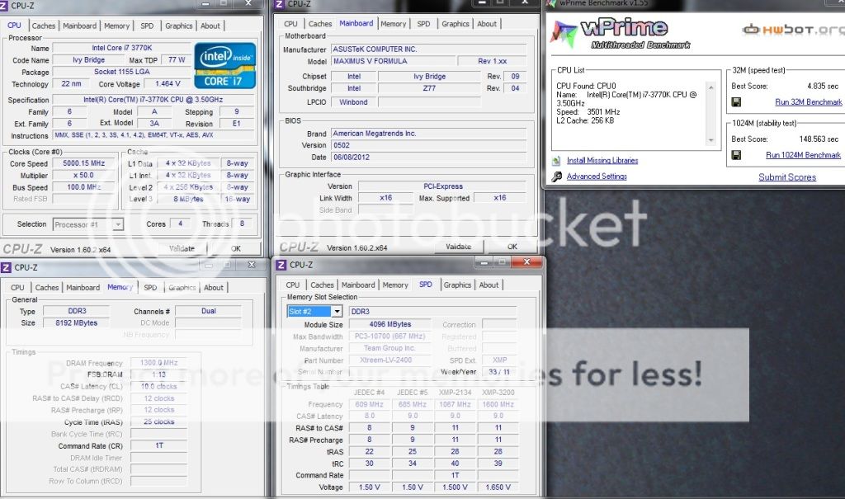The height and width of the screenshot is (499, 845).
Task: Click the Bus Speed value 100.0 MHz
Action: click(83, 187)
